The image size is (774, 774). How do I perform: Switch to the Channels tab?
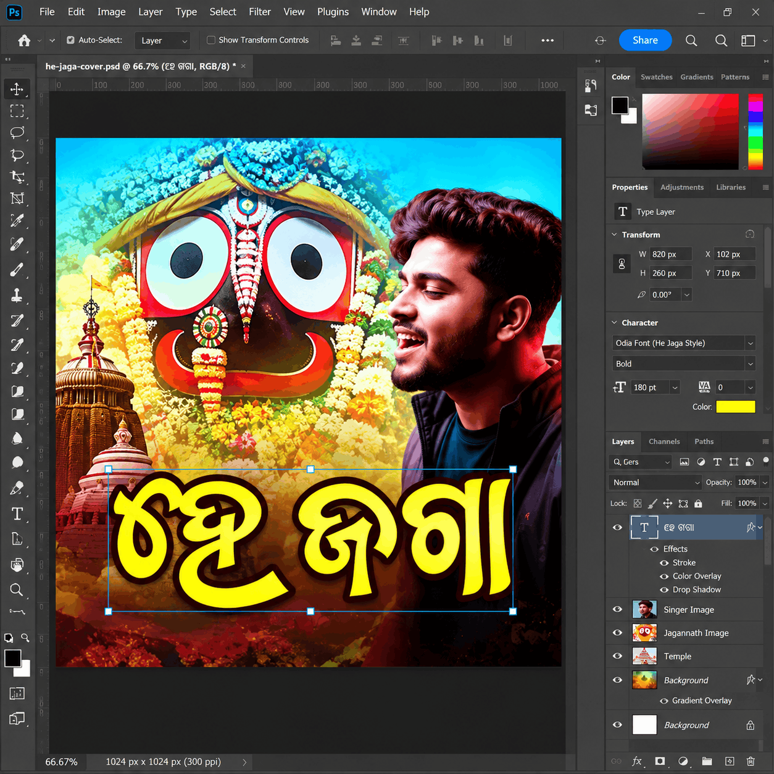point(664,441)
